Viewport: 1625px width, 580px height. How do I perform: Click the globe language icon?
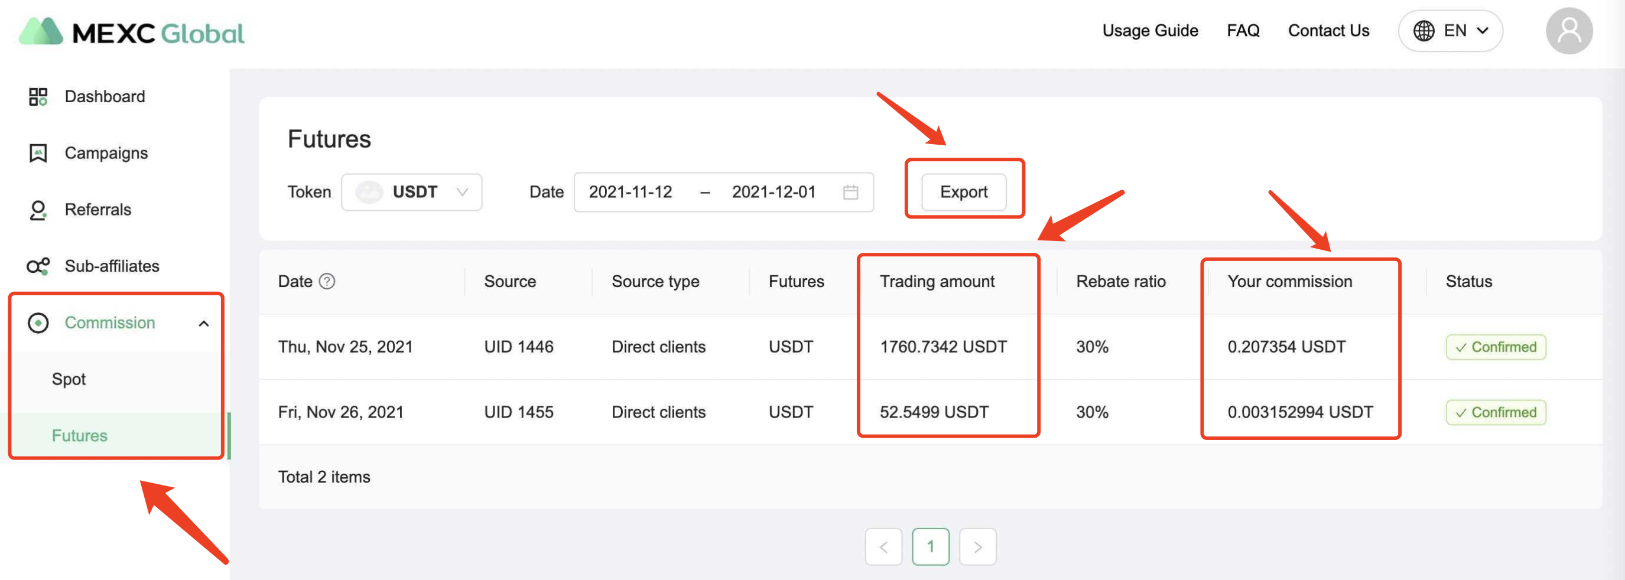(x=1423, y=31)
